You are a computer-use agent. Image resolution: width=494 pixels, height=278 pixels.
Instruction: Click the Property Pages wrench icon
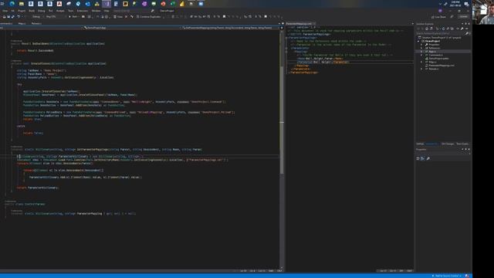pyautogui.click(x=428, y=158)
